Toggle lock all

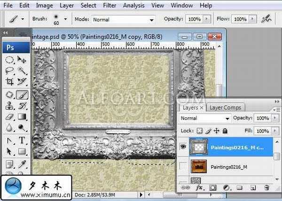click(x=225, y=131)
